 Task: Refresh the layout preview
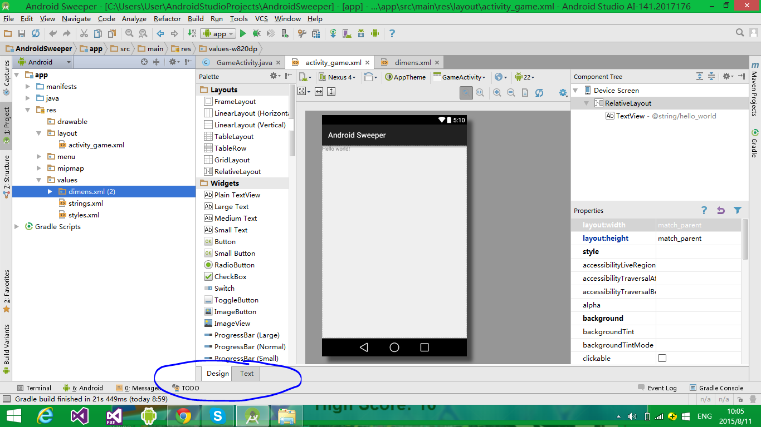point(539,93)
